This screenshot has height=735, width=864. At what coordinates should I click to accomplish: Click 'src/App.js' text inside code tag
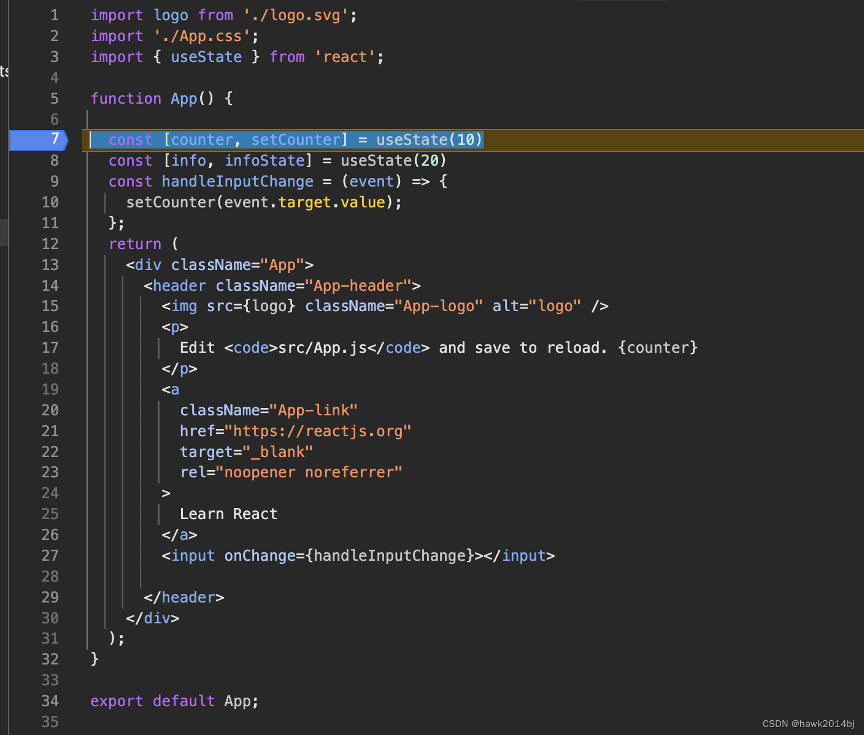coord(322,348)
